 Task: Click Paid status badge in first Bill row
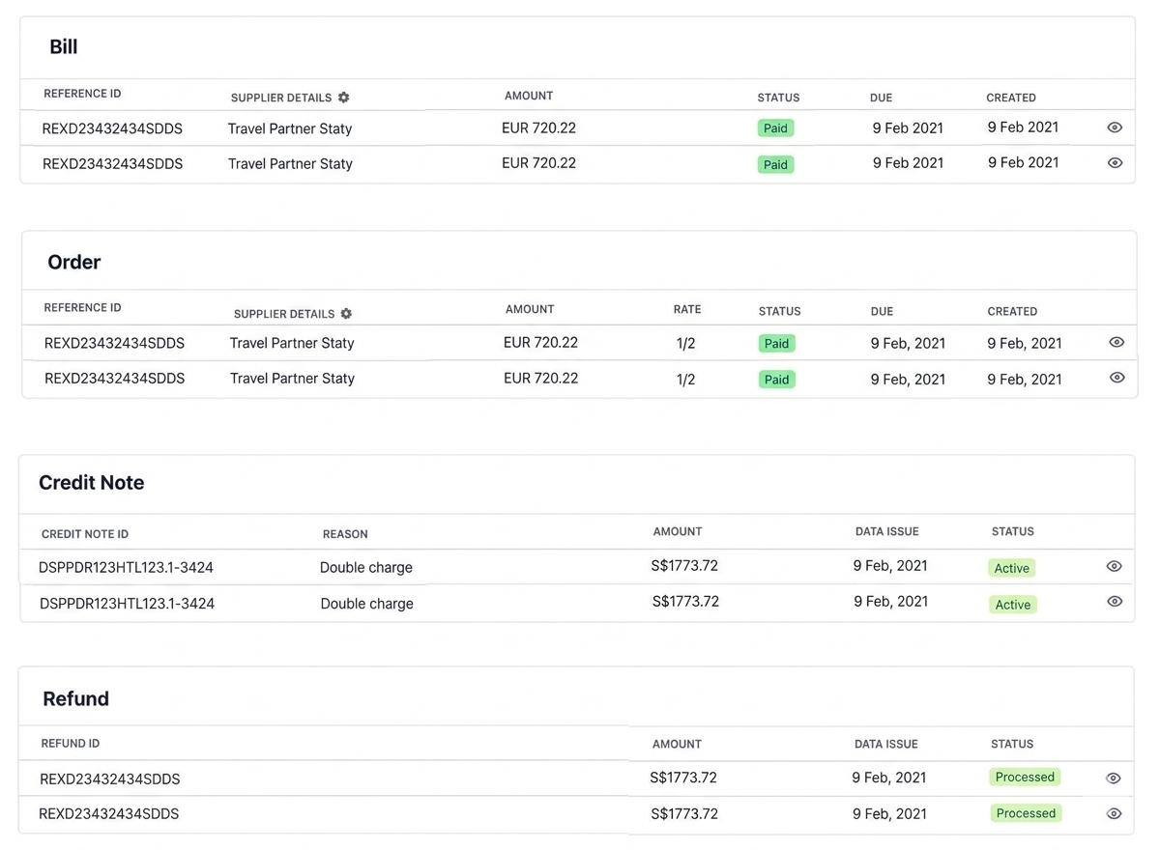[x=775, y=128]
